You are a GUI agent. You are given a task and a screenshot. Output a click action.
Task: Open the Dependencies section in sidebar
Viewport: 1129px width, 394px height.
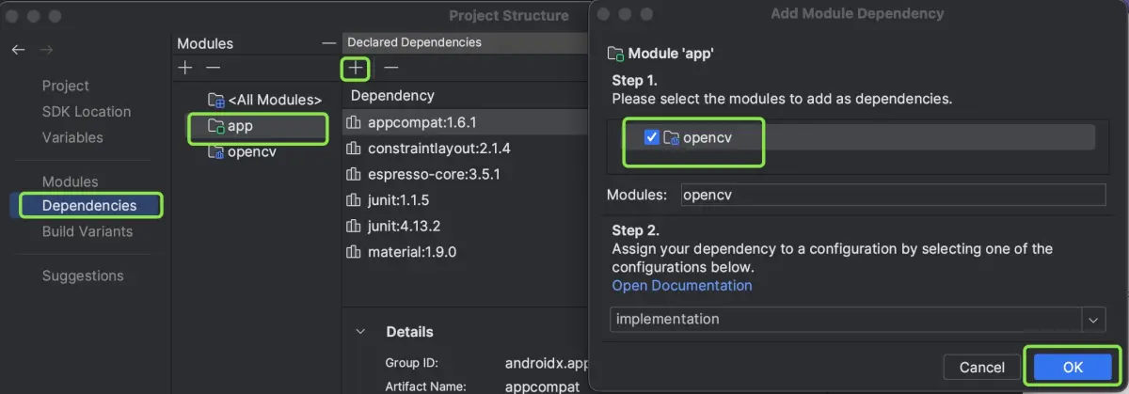click(x=89, y=205)
